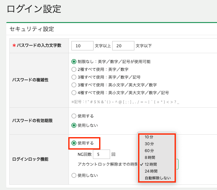This screenshot has height=190, width=217.
Task: Select 3種すべて使用 (英字/数字/記号) option
Action: coord(74,77)
